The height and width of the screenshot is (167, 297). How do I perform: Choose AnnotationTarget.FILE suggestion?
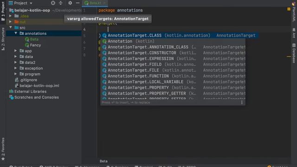click(x=173, y=70)
